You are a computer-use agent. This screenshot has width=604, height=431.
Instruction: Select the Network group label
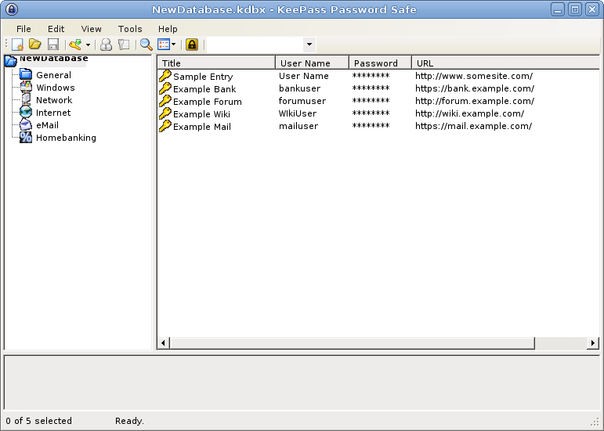pos(54,100)
